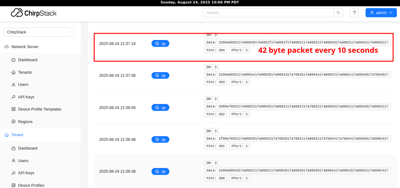Click inside the Search input field
Screen dimensions: 400x188
tap(268, 12)
